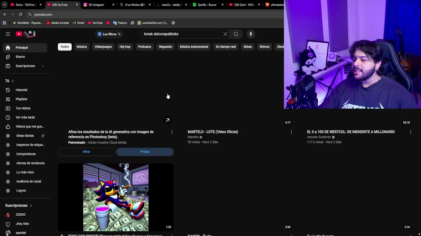Start voice search with microphone icon
Screen dimensions: 421x236
pos(251,34)
